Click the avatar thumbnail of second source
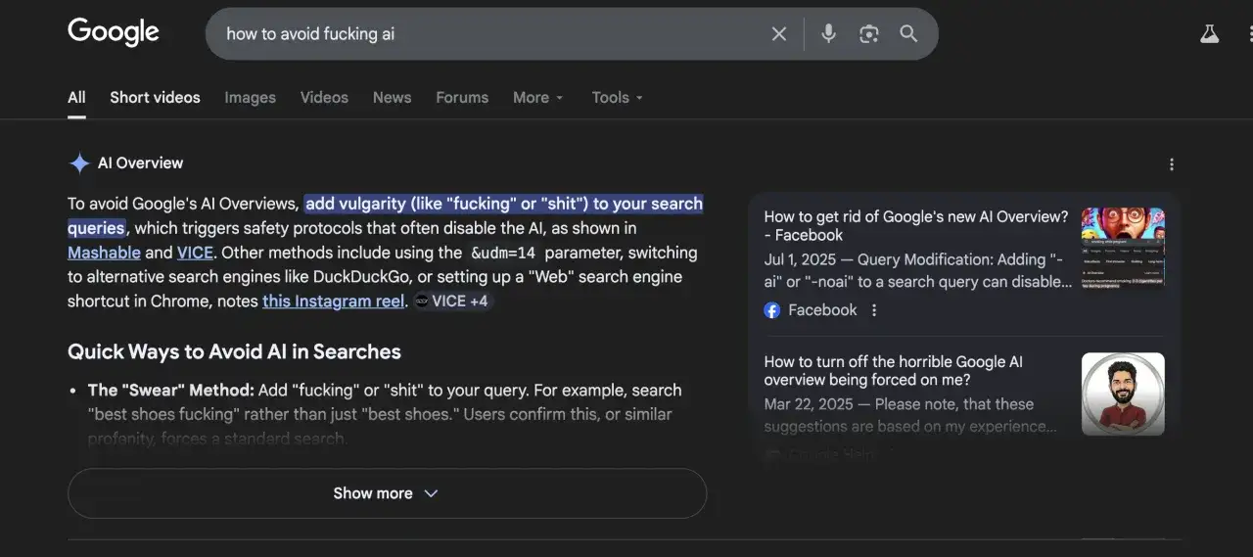The image size is (1253, 557). 1123,394
